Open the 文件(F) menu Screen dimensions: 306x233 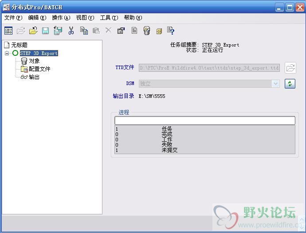13,18
